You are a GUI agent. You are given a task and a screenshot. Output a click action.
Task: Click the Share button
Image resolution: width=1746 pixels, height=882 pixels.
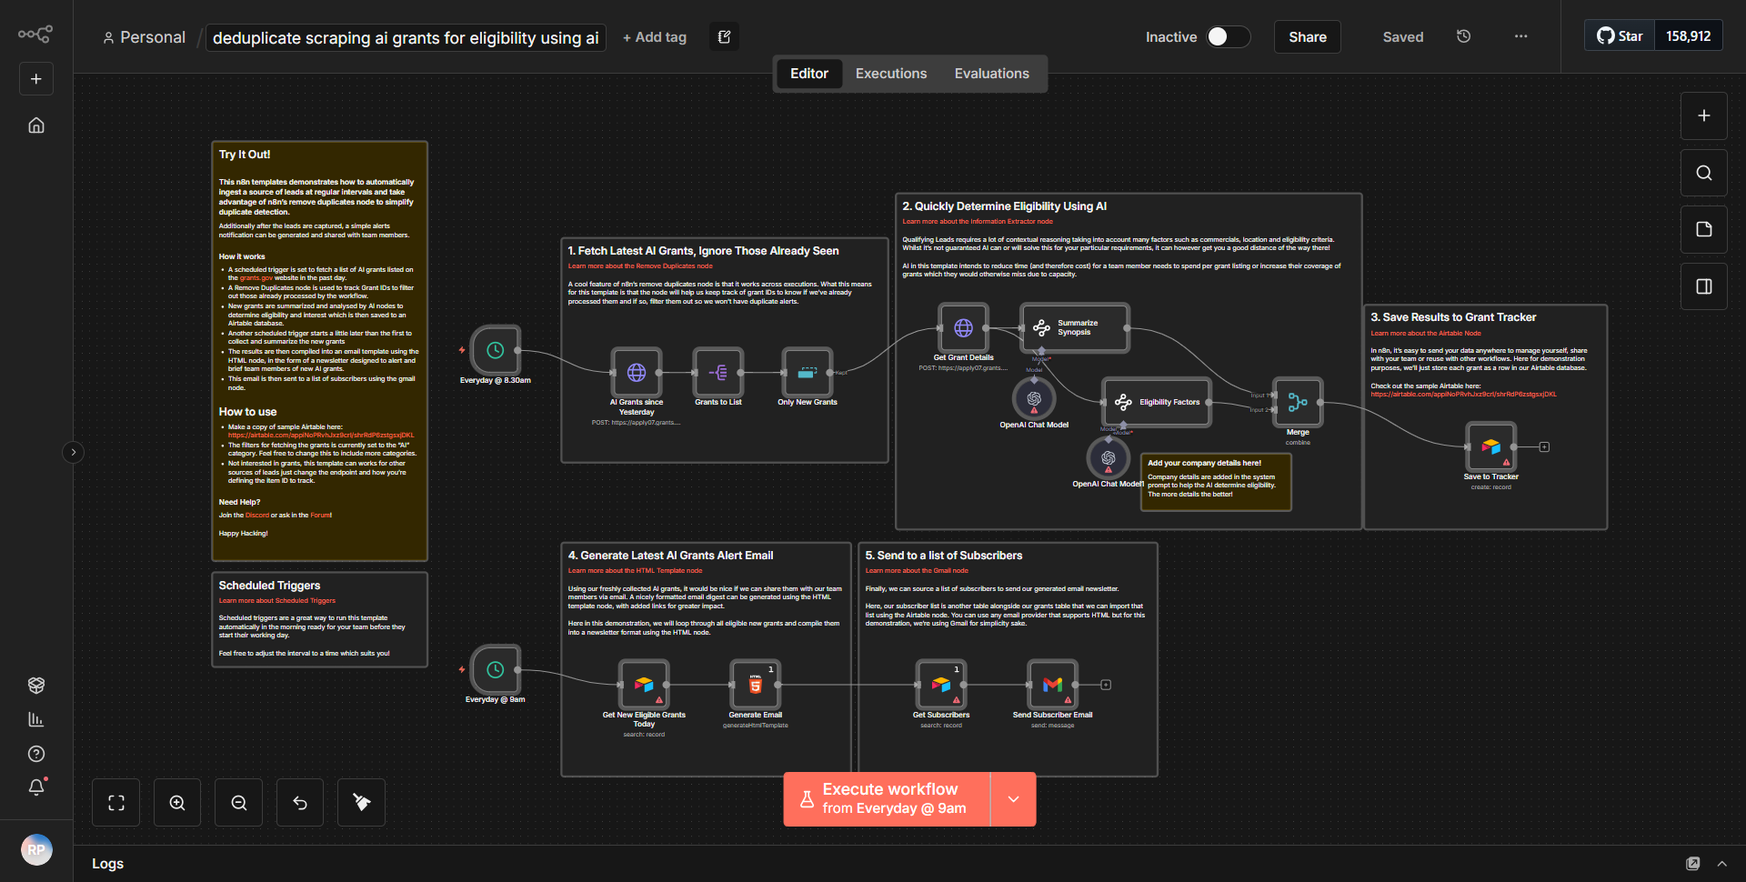click(1307, 36)
